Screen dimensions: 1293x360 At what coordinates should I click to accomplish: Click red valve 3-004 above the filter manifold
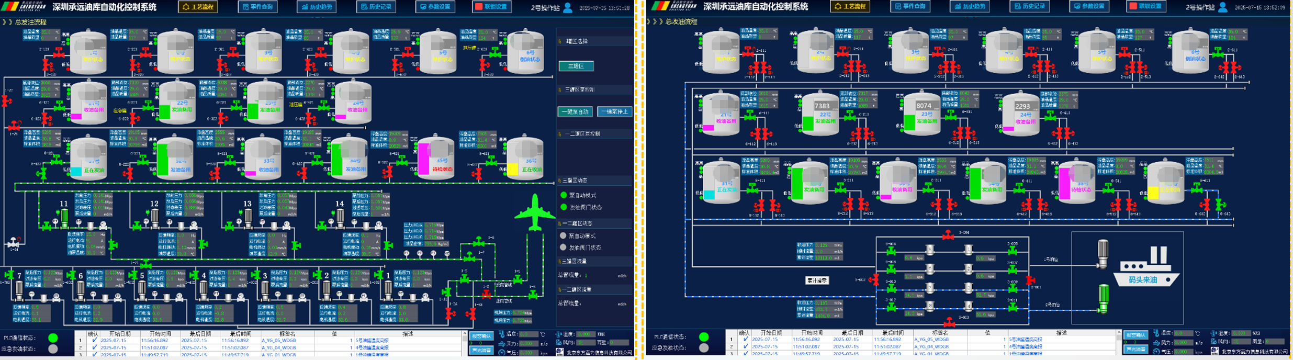click(948, 235)
